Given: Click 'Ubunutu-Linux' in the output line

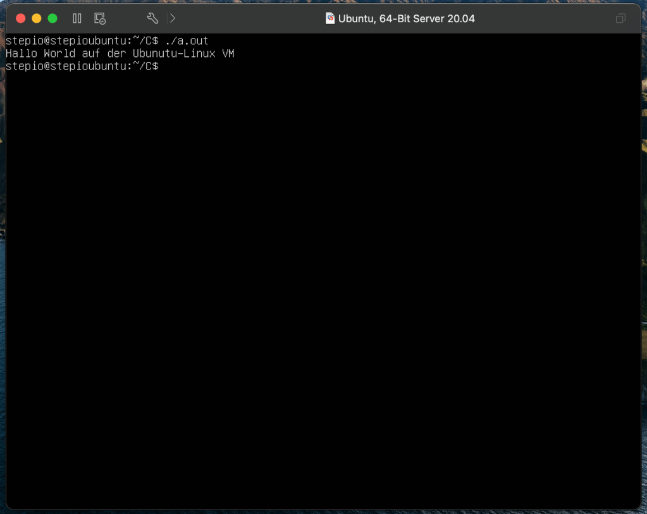Looking at the screenshot, I should (x=174, y=54).
